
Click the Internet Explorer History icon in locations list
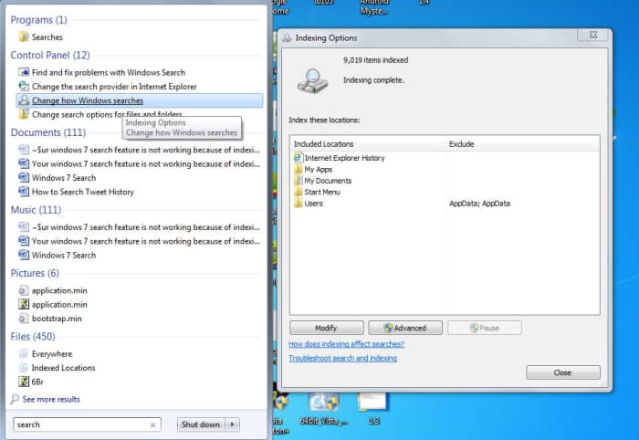point(298,157)
